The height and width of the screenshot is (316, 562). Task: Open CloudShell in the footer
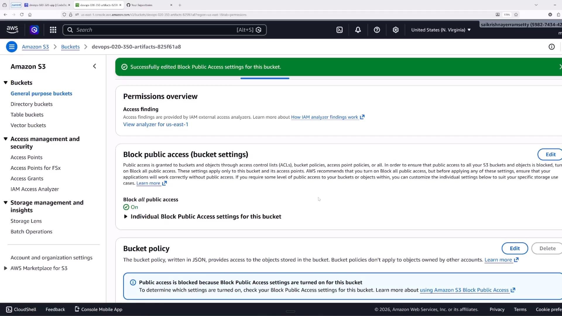click(21, 310)
